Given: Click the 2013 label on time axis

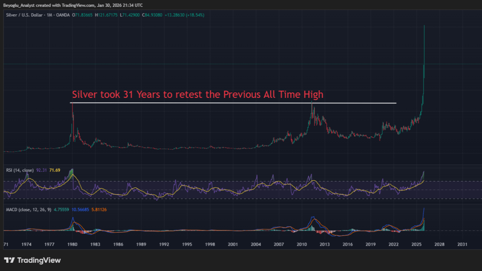Looking at the screenshot, I should 325,244.
